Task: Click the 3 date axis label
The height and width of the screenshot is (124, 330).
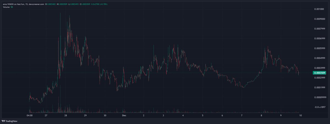Action: (163, 115)
